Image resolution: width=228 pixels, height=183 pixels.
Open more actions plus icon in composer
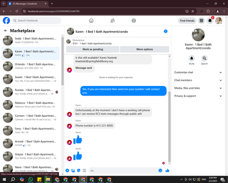point(67,171)
